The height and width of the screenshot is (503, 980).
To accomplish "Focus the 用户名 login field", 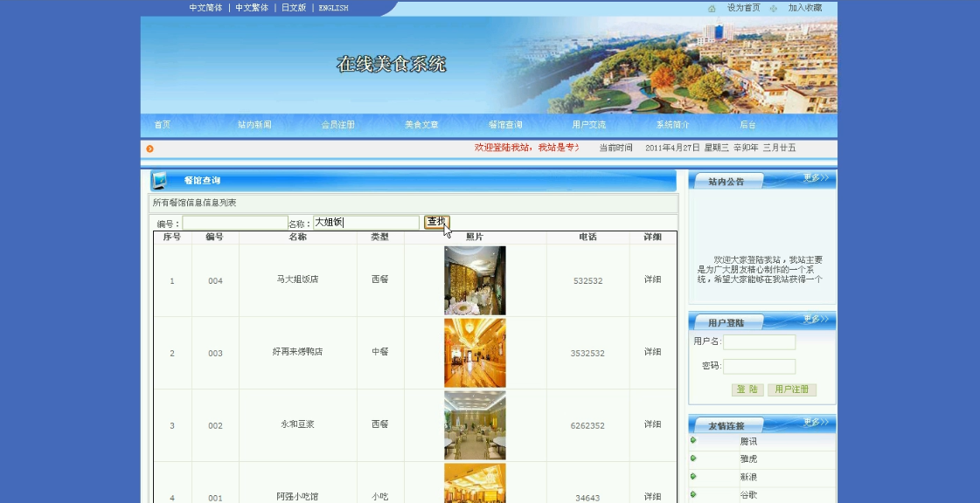I will [x=760, y=342].
